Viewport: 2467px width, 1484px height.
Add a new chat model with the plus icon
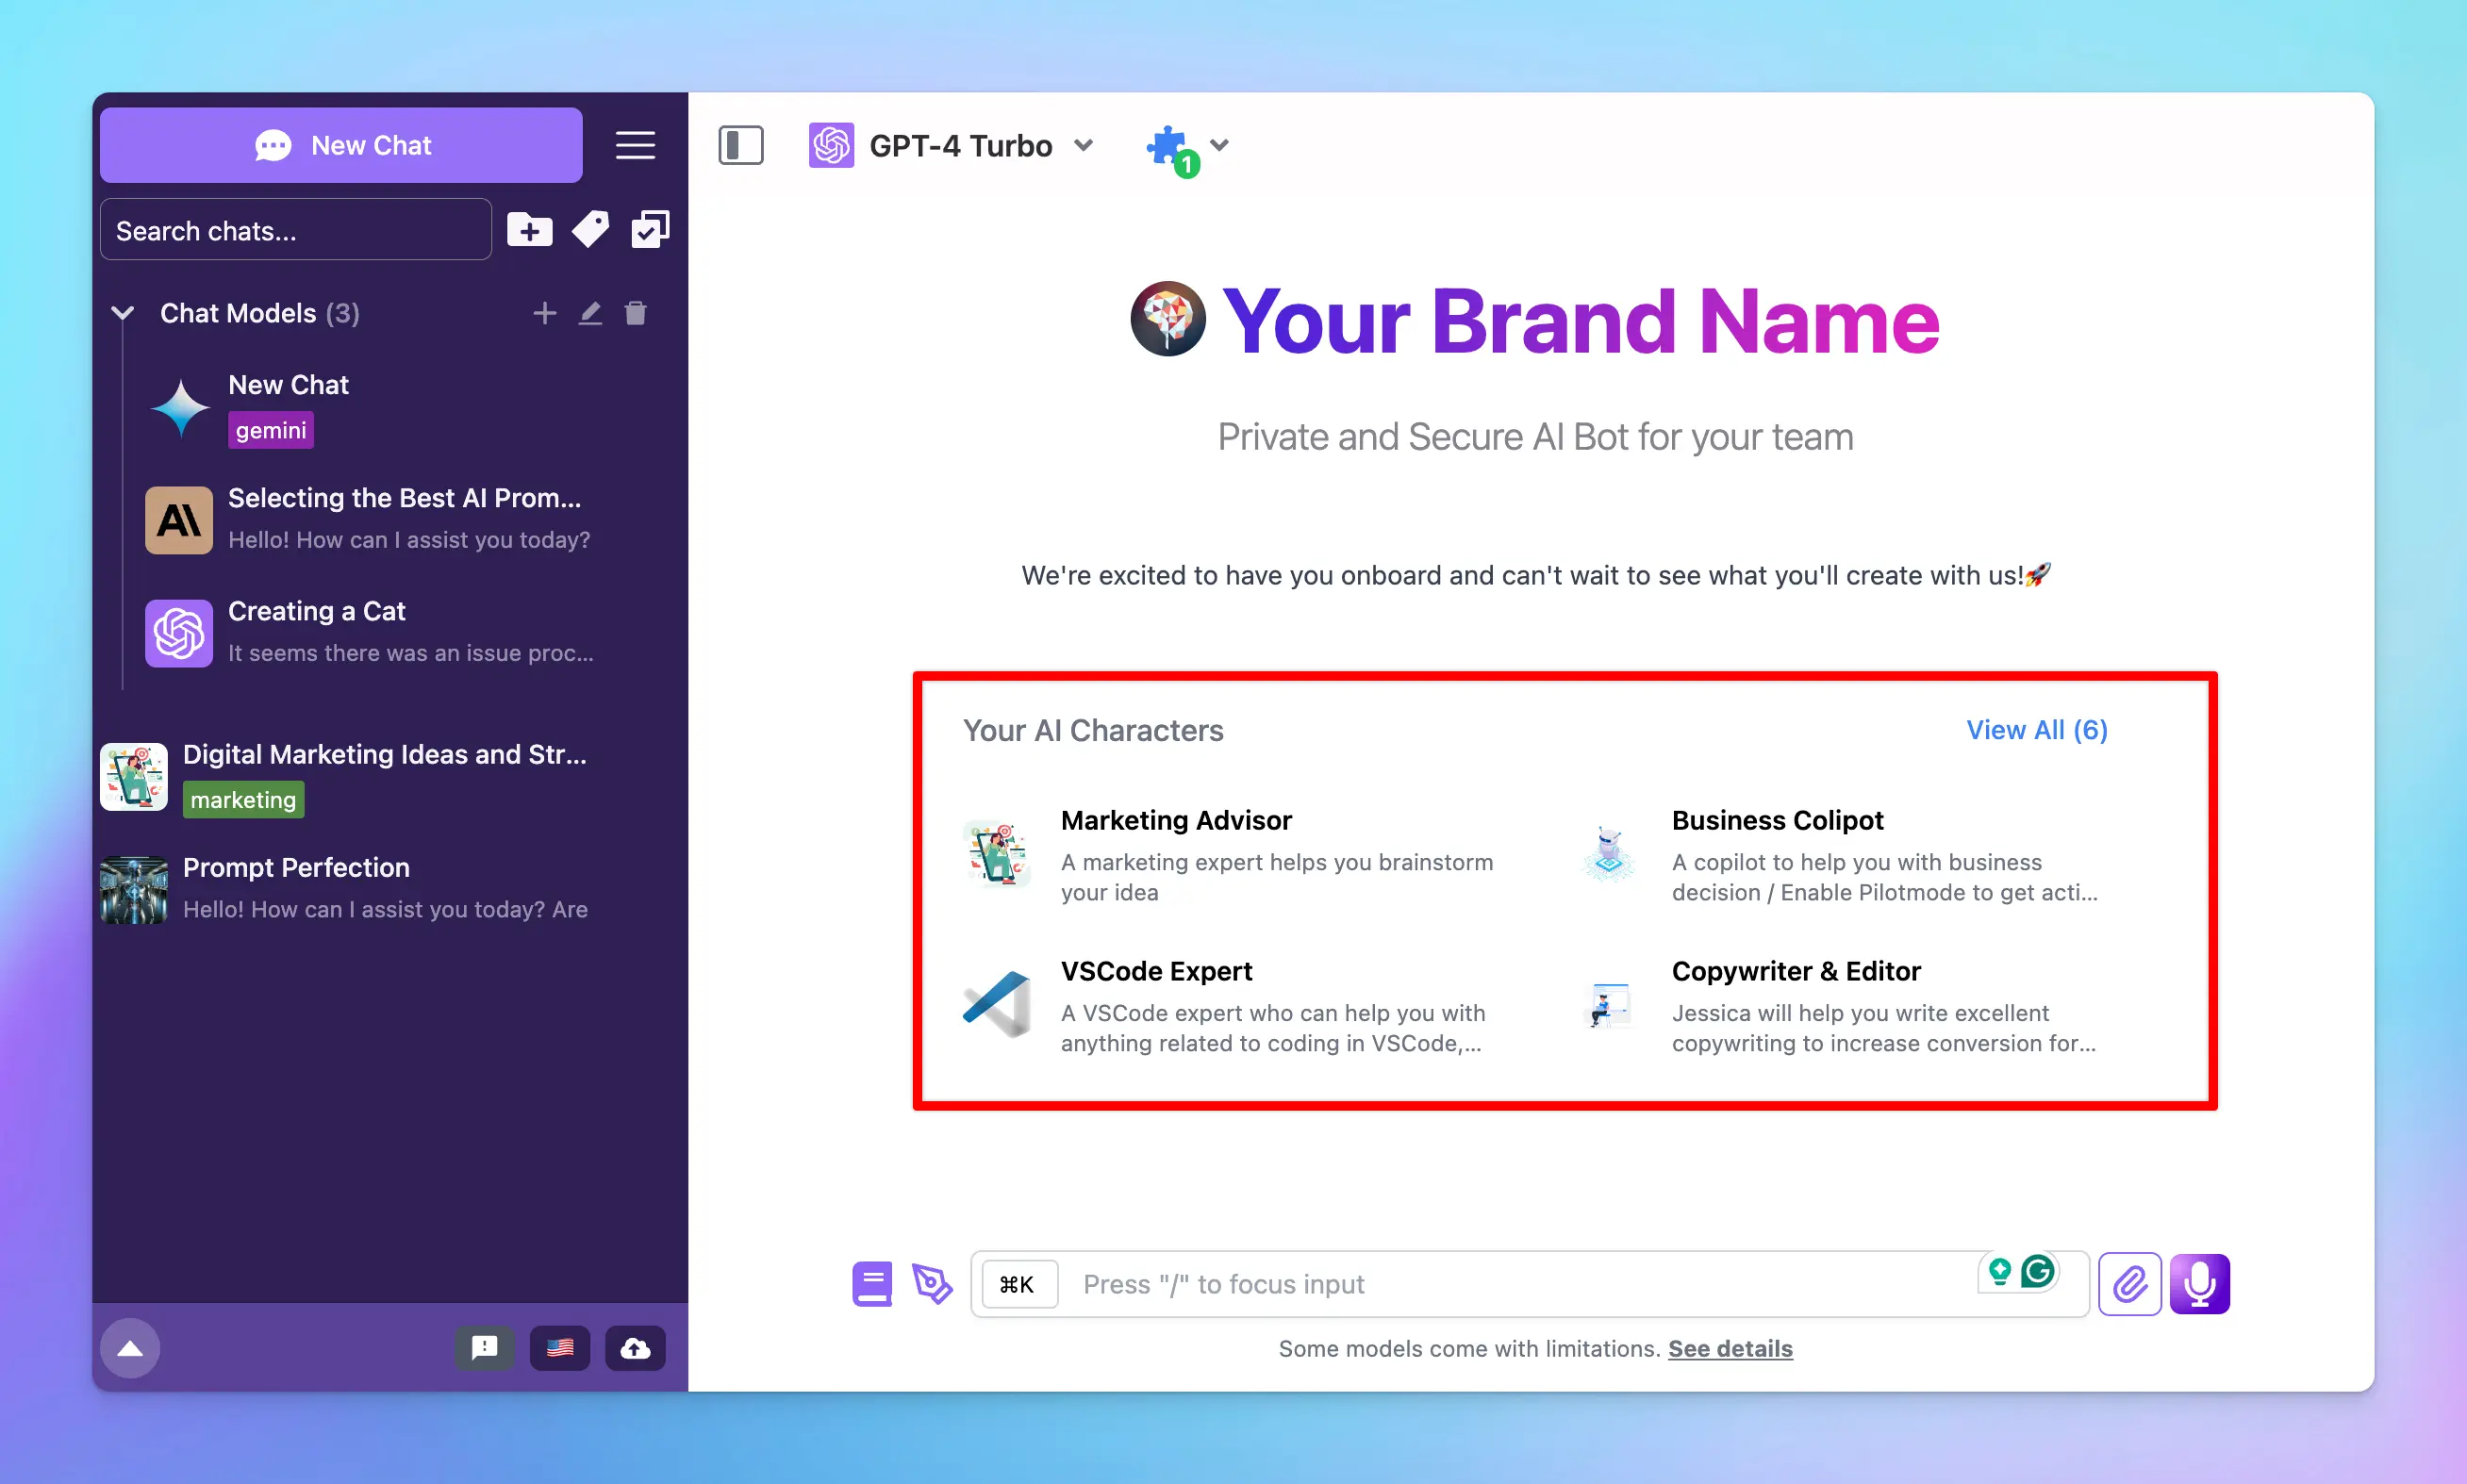[545, 312]
